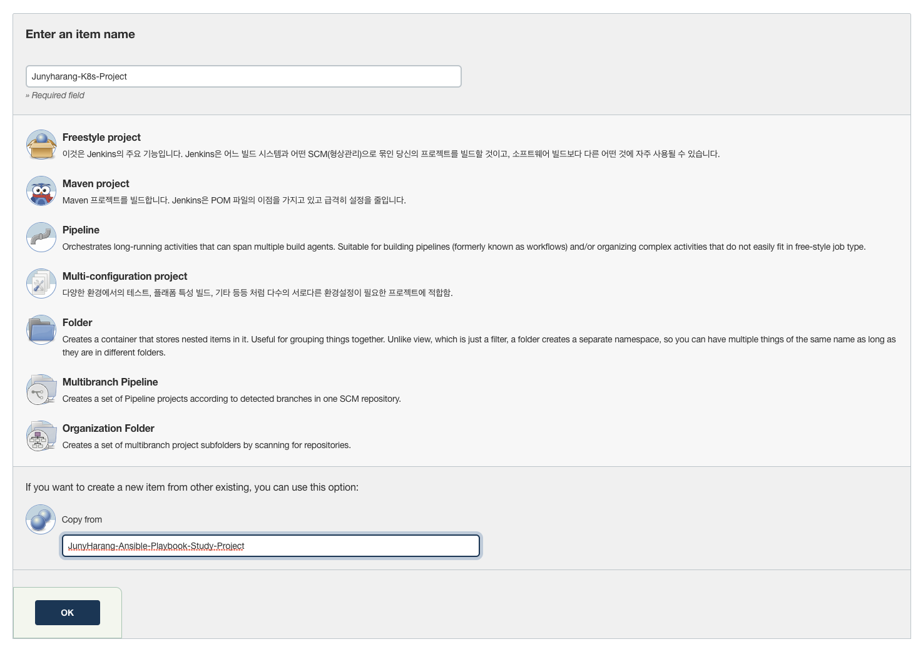
Task: Click the Freestyle project Korean description
Action: [391, 154]
